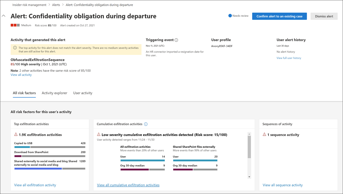
Task: Click the Medium severity squares indicator
Action: coord(15,25)
